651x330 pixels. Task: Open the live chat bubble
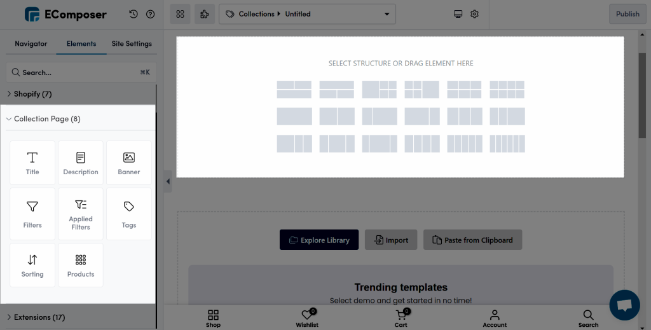click(x=624, y=305)
